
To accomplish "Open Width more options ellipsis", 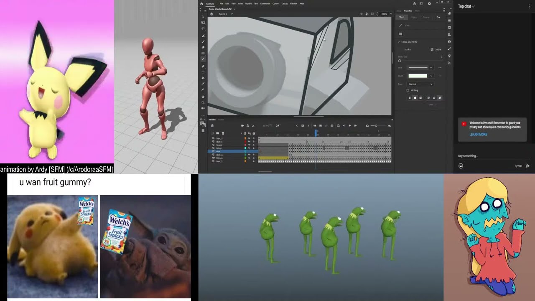I will click(440, 76).
